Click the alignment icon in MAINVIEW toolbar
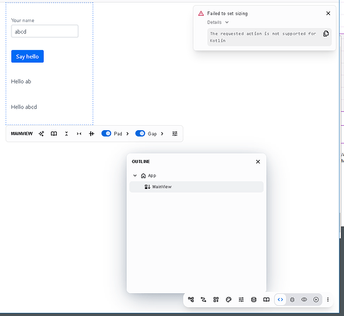Screen dimensions: 344x316 coord(92,133)
